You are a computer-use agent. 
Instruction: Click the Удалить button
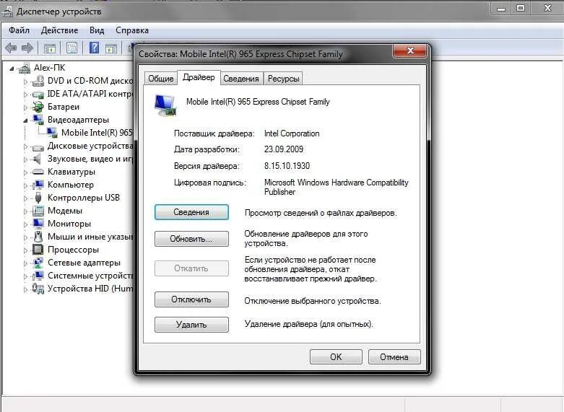[x=191, y=325]
